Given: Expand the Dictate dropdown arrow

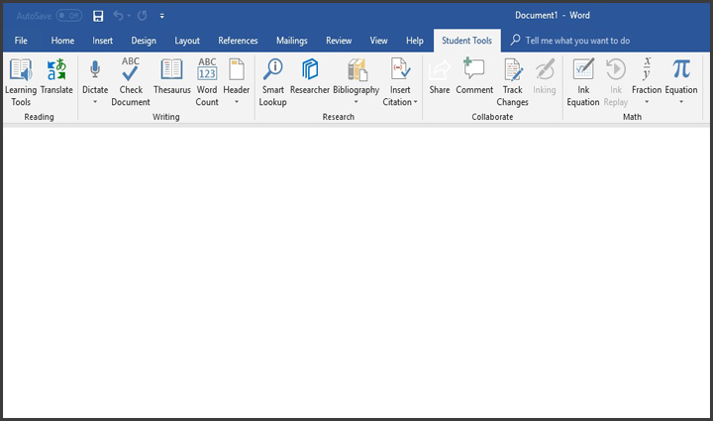Looking at the screenshot, I should tap(95, 102).
